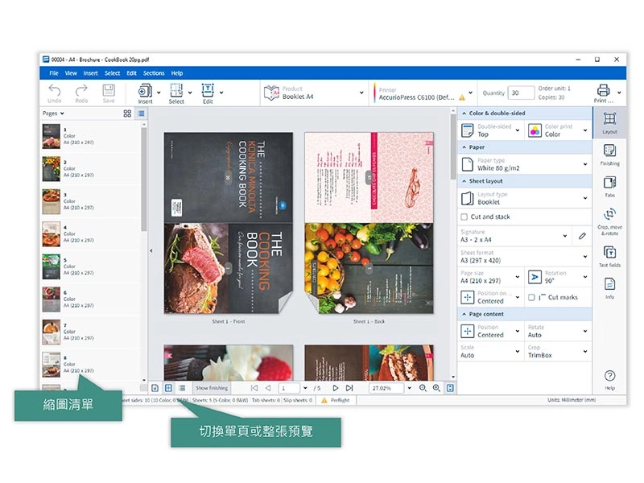This screenshot has height=483, width=644.
Task: Click the Quantity input field
Action: [520, 93]
